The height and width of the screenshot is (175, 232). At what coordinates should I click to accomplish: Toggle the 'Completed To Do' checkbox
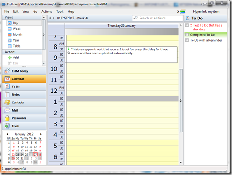pyautogui.click(x=187, y=34)
